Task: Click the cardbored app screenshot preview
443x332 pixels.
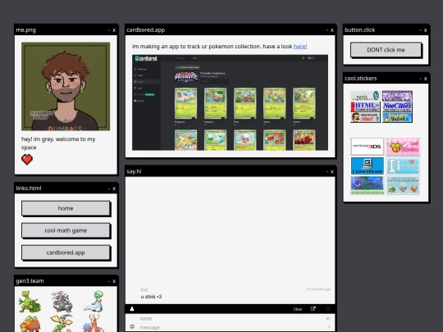Action: click(x=230, y=102)
